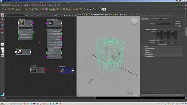
Task: Click the polygon cone shelf icon
Action: 16,10
